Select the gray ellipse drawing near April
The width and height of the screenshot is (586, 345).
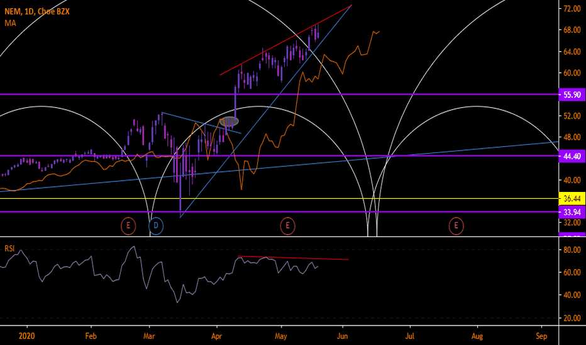[x=229, y=121]
